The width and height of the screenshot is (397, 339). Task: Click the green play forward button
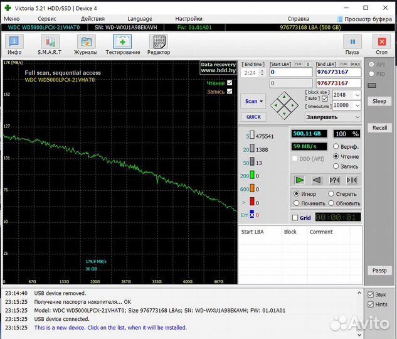coord(300,180)
